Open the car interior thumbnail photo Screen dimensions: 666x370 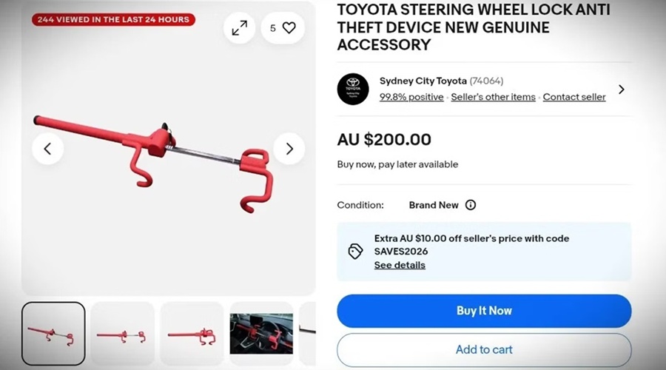(260, 334)
